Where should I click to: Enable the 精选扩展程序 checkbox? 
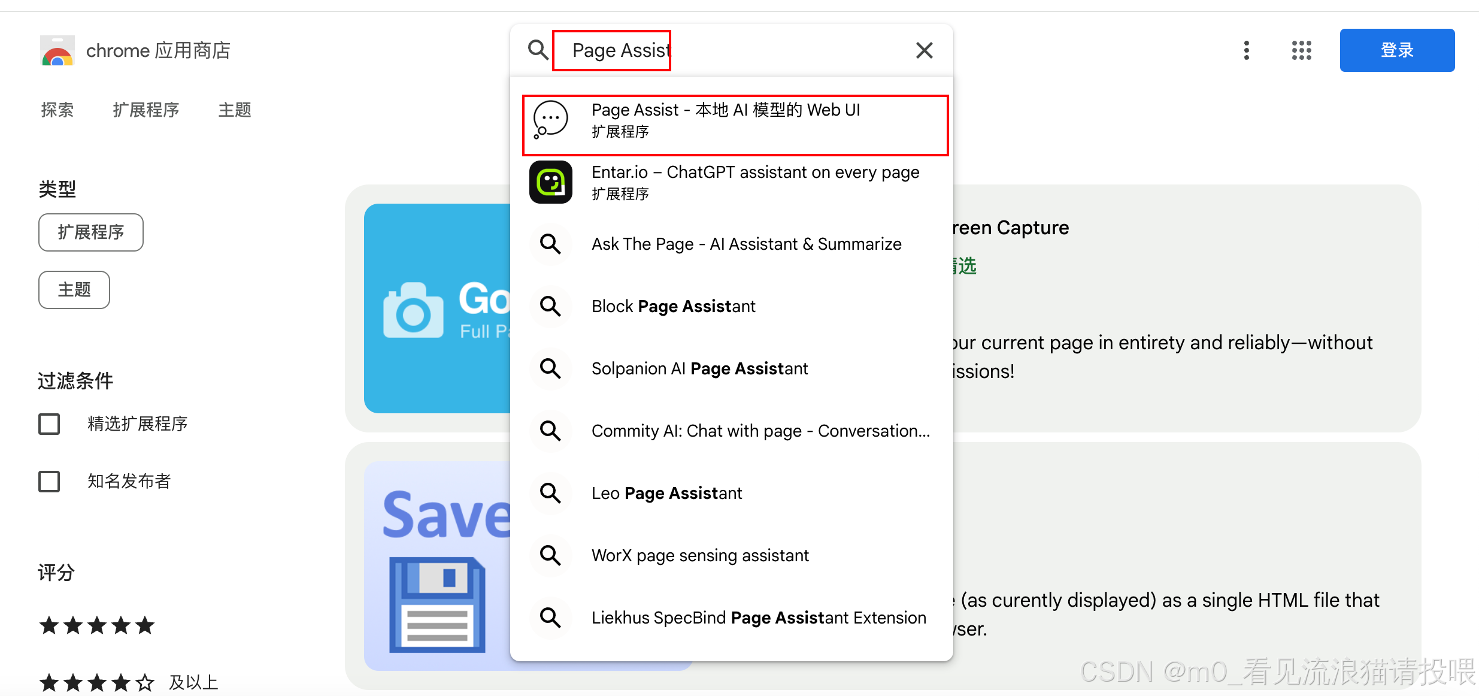pyautogui.click(x=49, y=424)
